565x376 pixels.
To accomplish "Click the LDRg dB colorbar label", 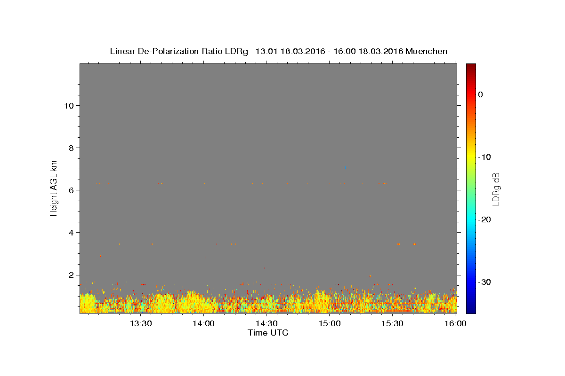I will pos(496,188).
